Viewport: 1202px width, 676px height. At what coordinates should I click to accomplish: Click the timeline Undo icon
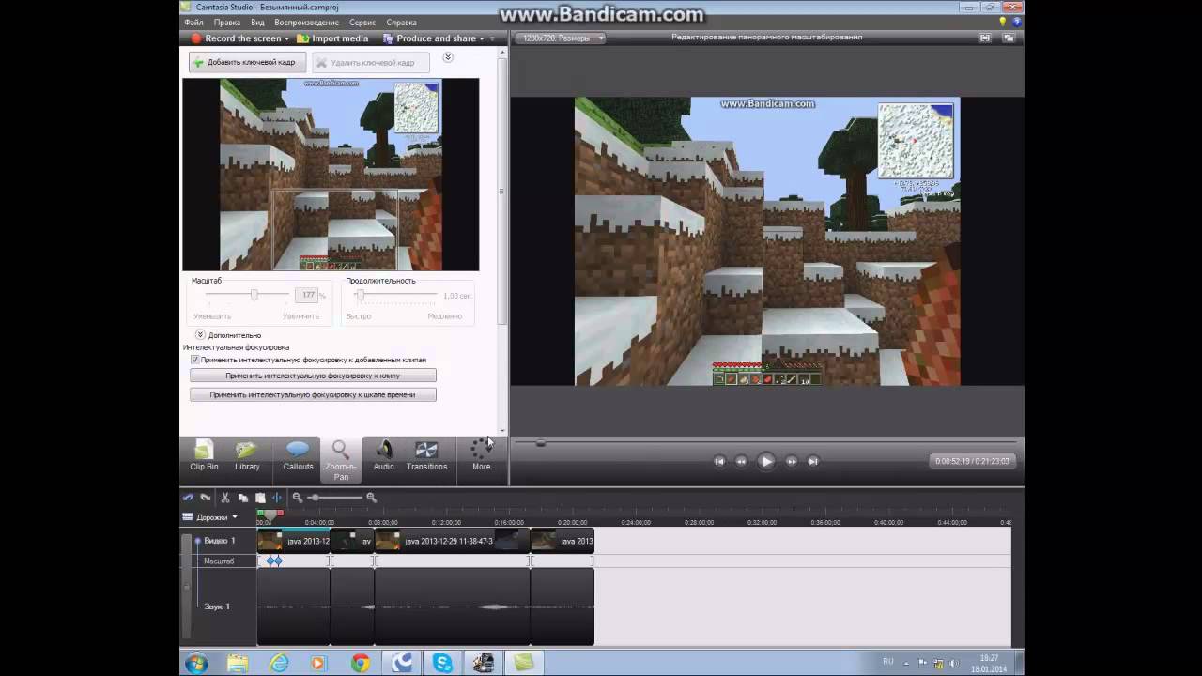click(188, 498)
